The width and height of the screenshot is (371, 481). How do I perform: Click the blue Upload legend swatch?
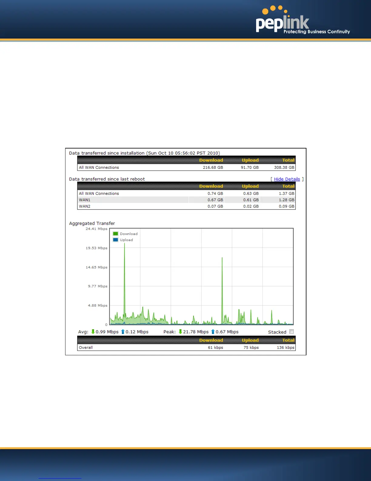(x=115, y=240)
